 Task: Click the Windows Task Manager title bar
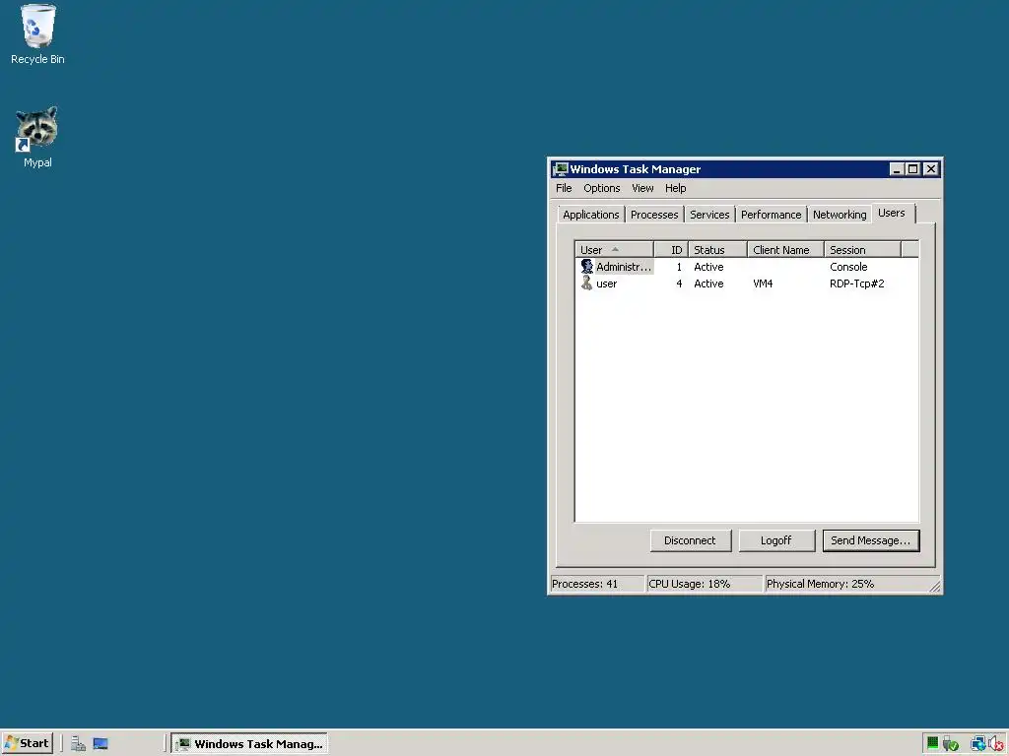[721, 169]
